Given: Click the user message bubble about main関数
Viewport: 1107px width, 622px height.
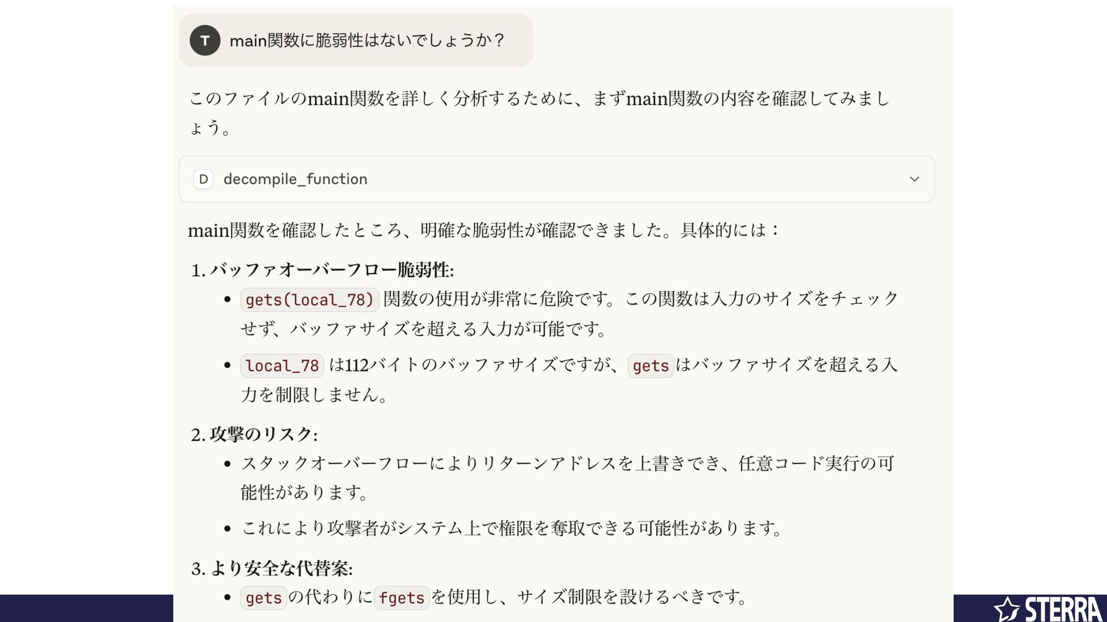Looking at the screenshot, I should (x=356, y=40).
